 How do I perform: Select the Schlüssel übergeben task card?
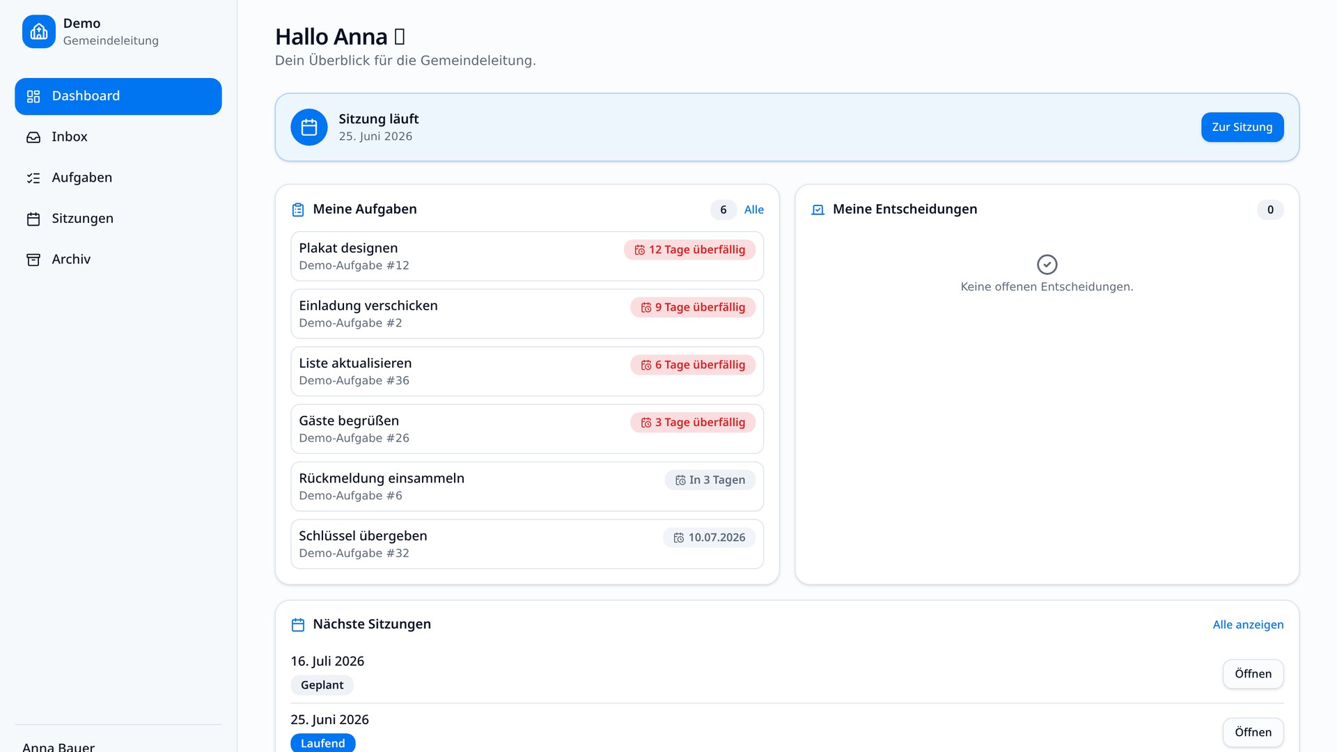(527, 545)
